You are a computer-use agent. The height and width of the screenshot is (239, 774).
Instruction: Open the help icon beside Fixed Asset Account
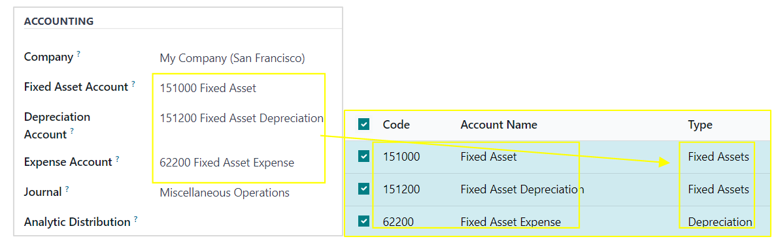[133, 84]
